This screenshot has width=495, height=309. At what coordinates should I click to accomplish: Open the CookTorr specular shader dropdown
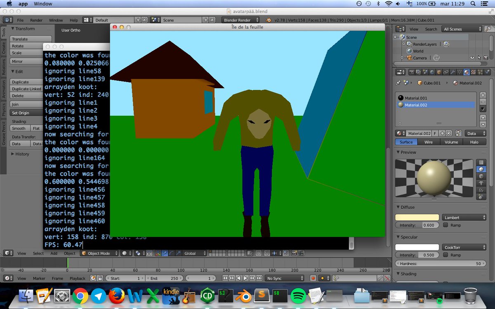point(464,247)
